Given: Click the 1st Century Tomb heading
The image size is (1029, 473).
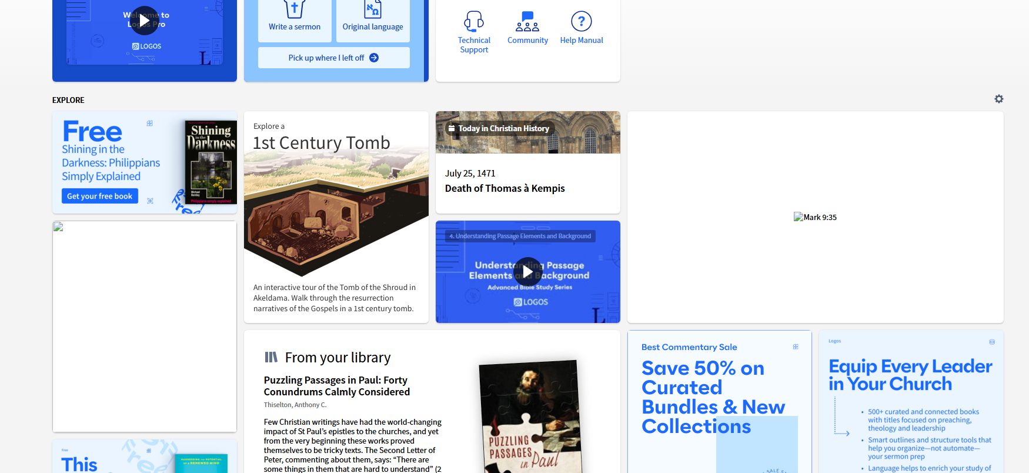Looking at the screenshot, I should click(x=322, y=142).
